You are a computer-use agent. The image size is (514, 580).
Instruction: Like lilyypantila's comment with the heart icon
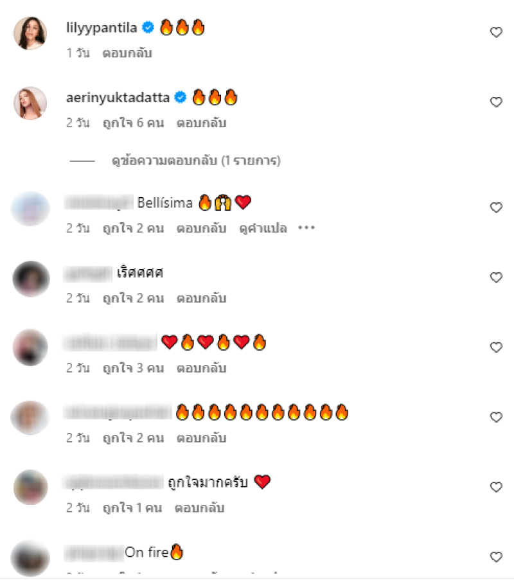click(496, 32)
